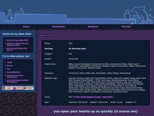Click the 'Stats:' label
The image size is (154, 116).
[47, 102]
